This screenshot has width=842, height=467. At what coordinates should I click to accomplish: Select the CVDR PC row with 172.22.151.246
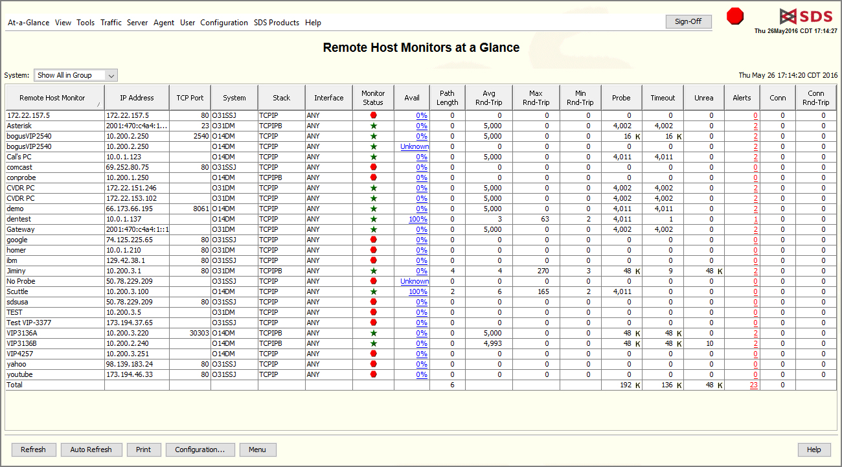pyautogui.click(x=421, y=188)
